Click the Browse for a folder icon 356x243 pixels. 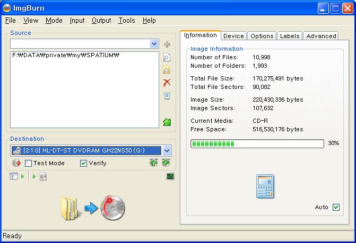point(167,70)
